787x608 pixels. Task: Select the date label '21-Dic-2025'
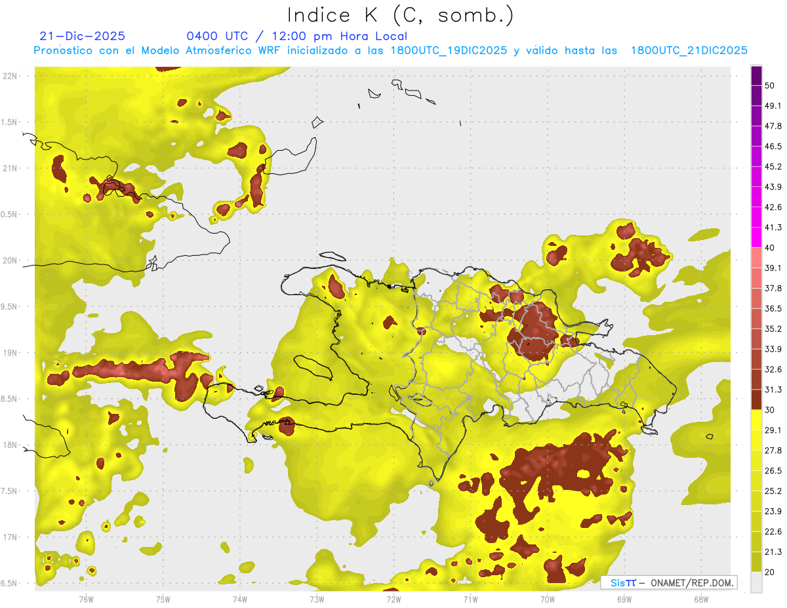[82, 36]
